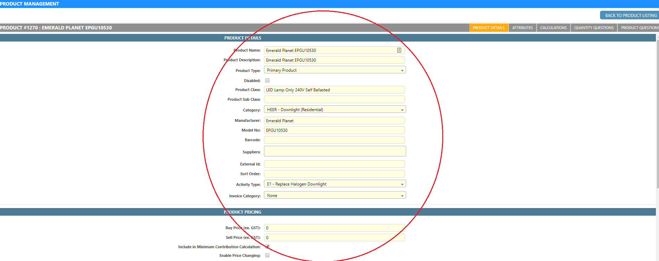Click the Model No field
This screenshot has width=659, height=261.
click(x=334, y=130)
